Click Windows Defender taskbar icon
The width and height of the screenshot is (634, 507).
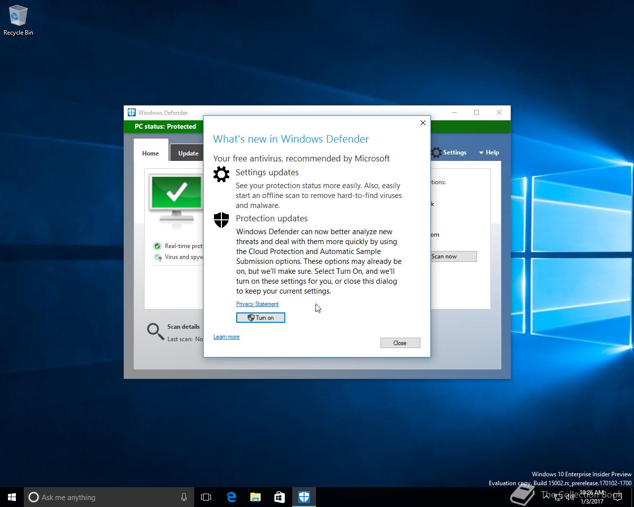click(304, 497)
